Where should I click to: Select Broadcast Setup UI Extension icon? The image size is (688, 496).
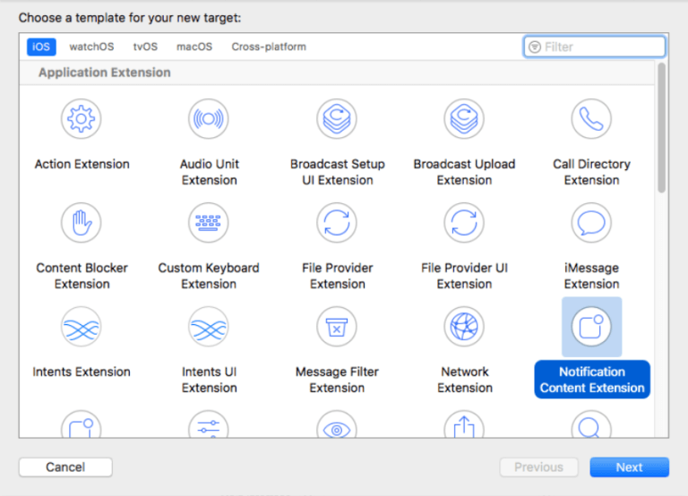[337, 119]
